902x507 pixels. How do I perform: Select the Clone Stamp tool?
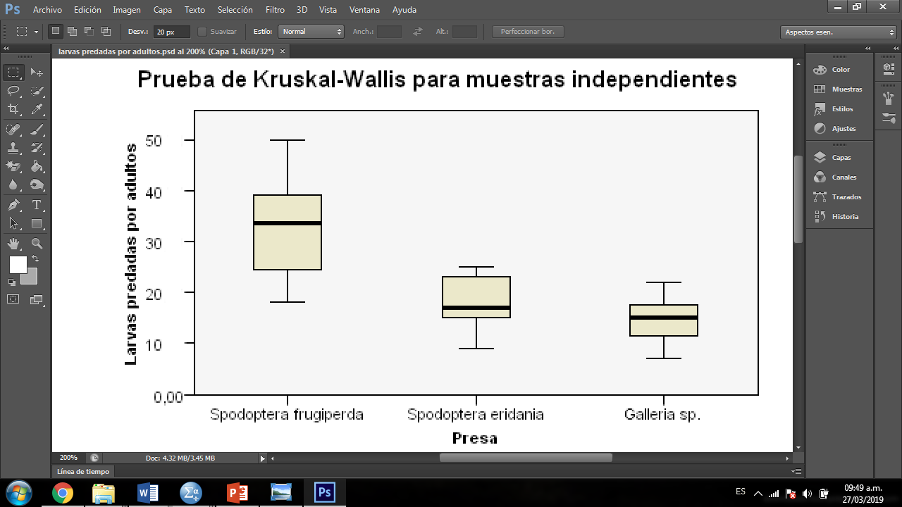click(13, 148)
